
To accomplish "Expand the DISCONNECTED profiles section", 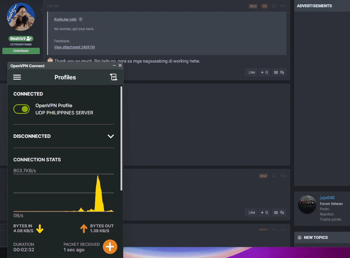I will [111, 136].
